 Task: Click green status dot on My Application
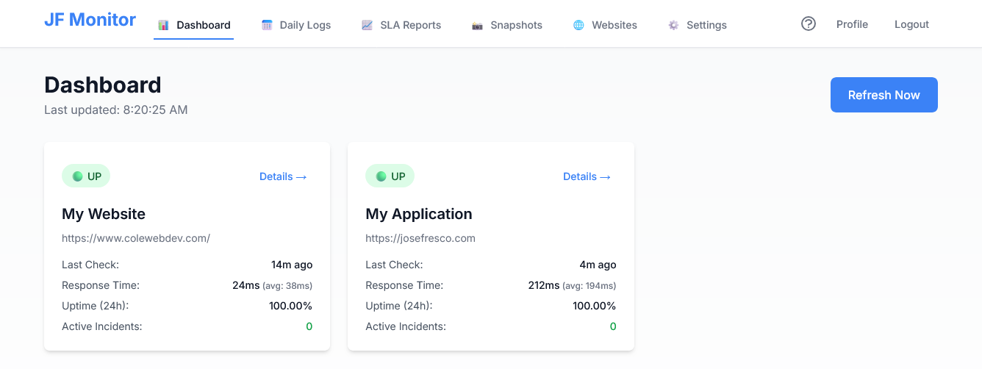click(381, 176)
